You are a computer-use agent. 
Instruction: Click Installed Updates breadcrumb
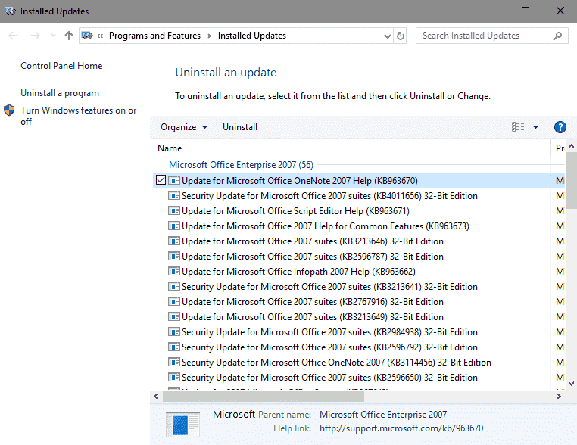coord(251,36)
